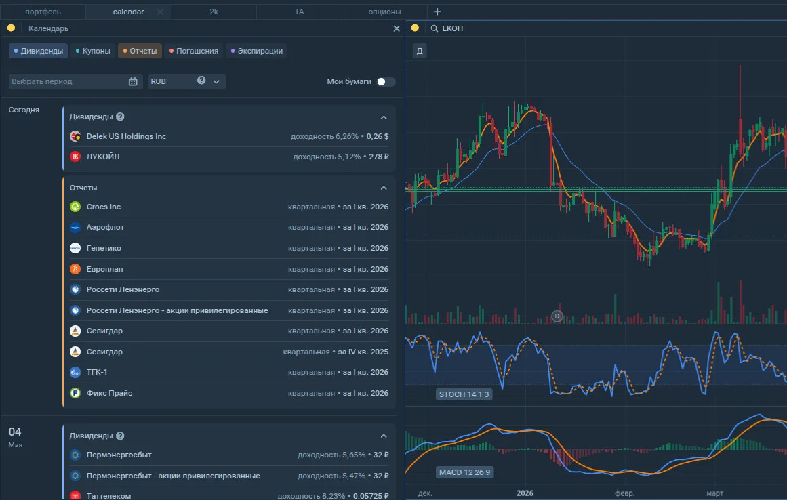This screenshot has height=500, width=787.
Task: Click the ТГК-1 blue logo icon
Action: [x=75, y=372]
